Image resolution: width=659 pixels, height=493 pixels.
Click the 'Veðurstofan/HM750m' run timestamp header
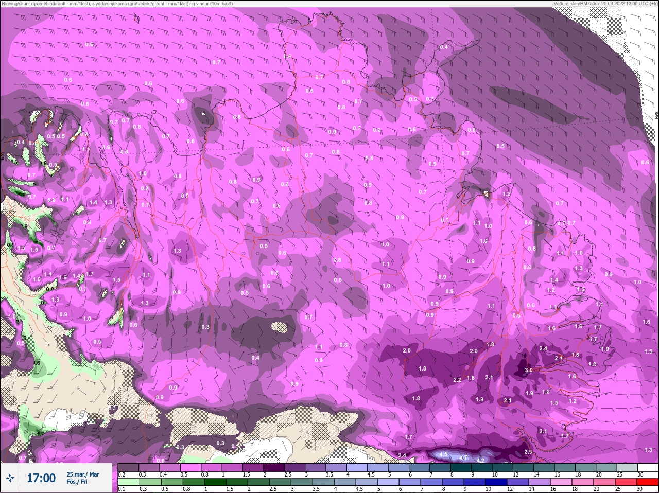pyautogui.click(x=605, y=4)
